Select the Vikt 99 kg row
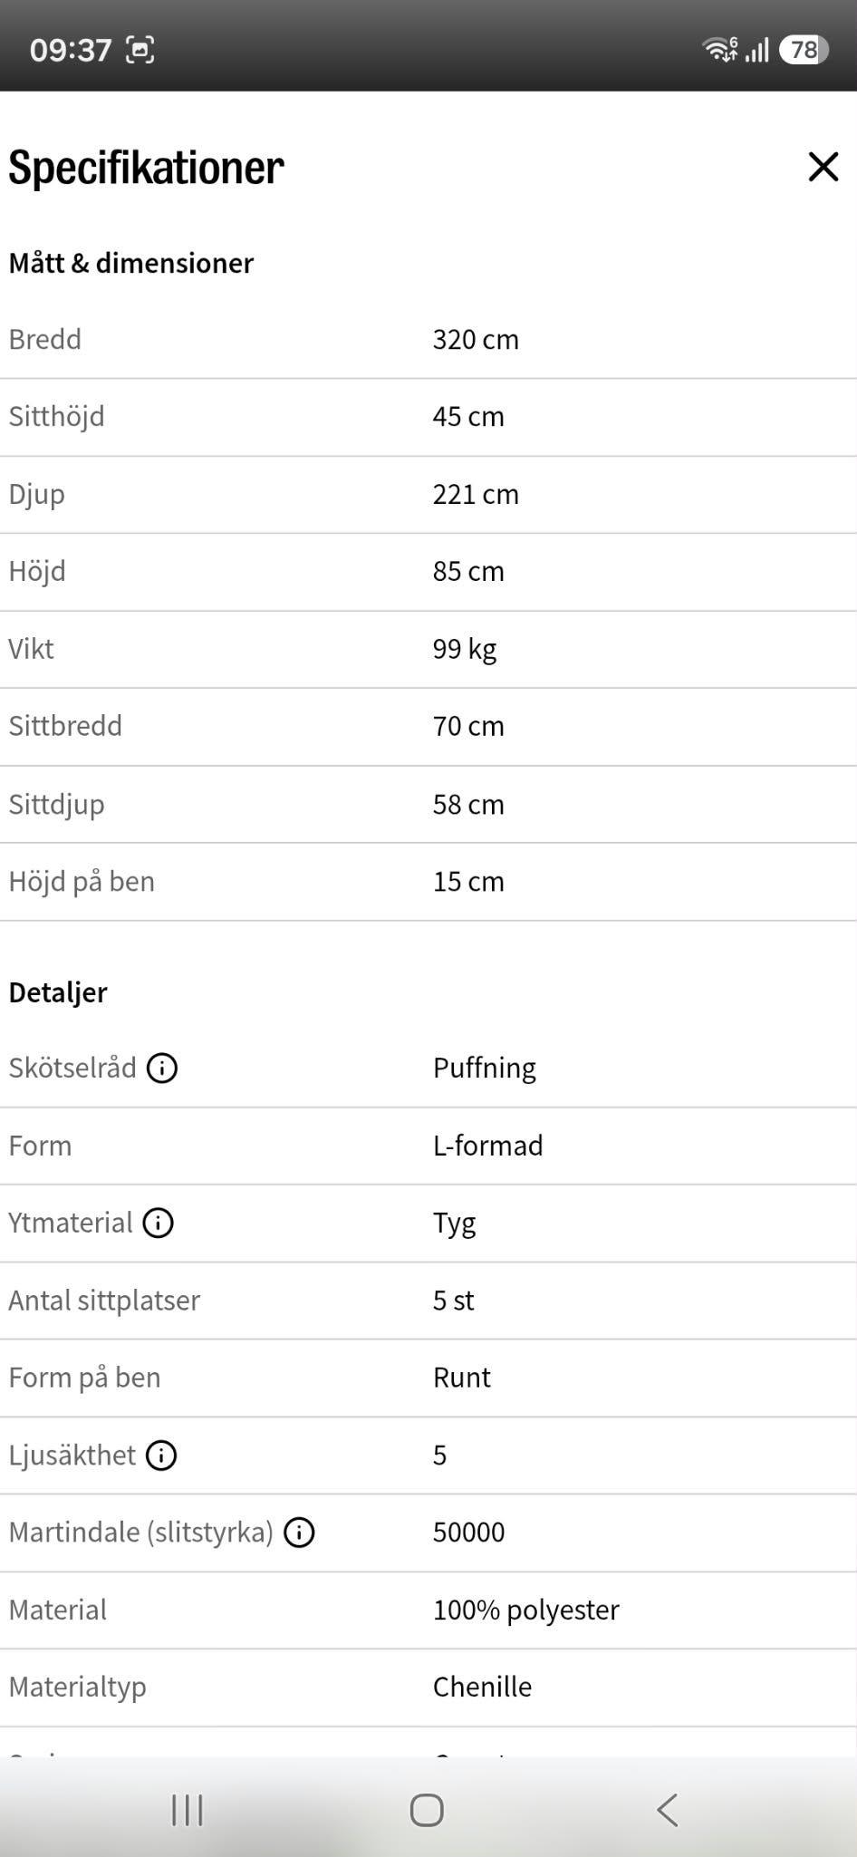This screenshot has width=857, height=1857. pos(428,649)
